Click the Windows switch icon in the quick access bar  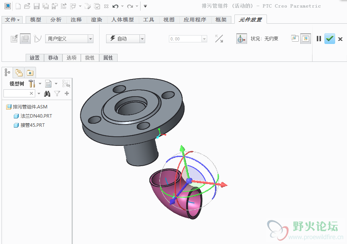coord(73,6)
